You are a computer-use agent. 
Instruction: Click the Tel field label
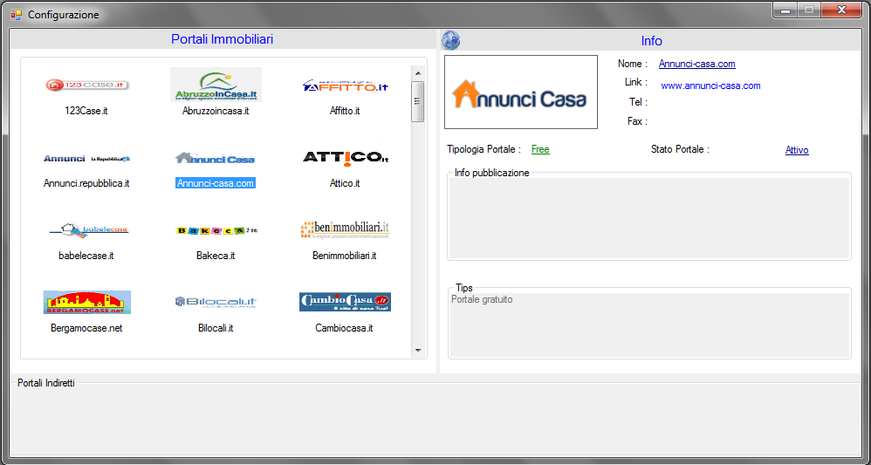pos(638,102)
